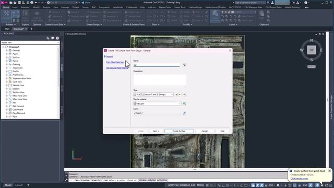This screenshot has height=188, width=334.
Task: Click the Alignment icon in Toolspace tree
Action: (10, 68)
